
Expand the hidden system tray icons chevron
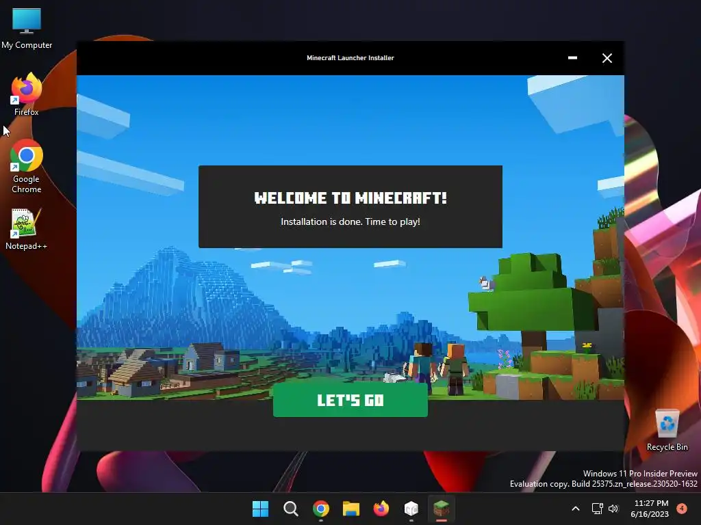575,509
